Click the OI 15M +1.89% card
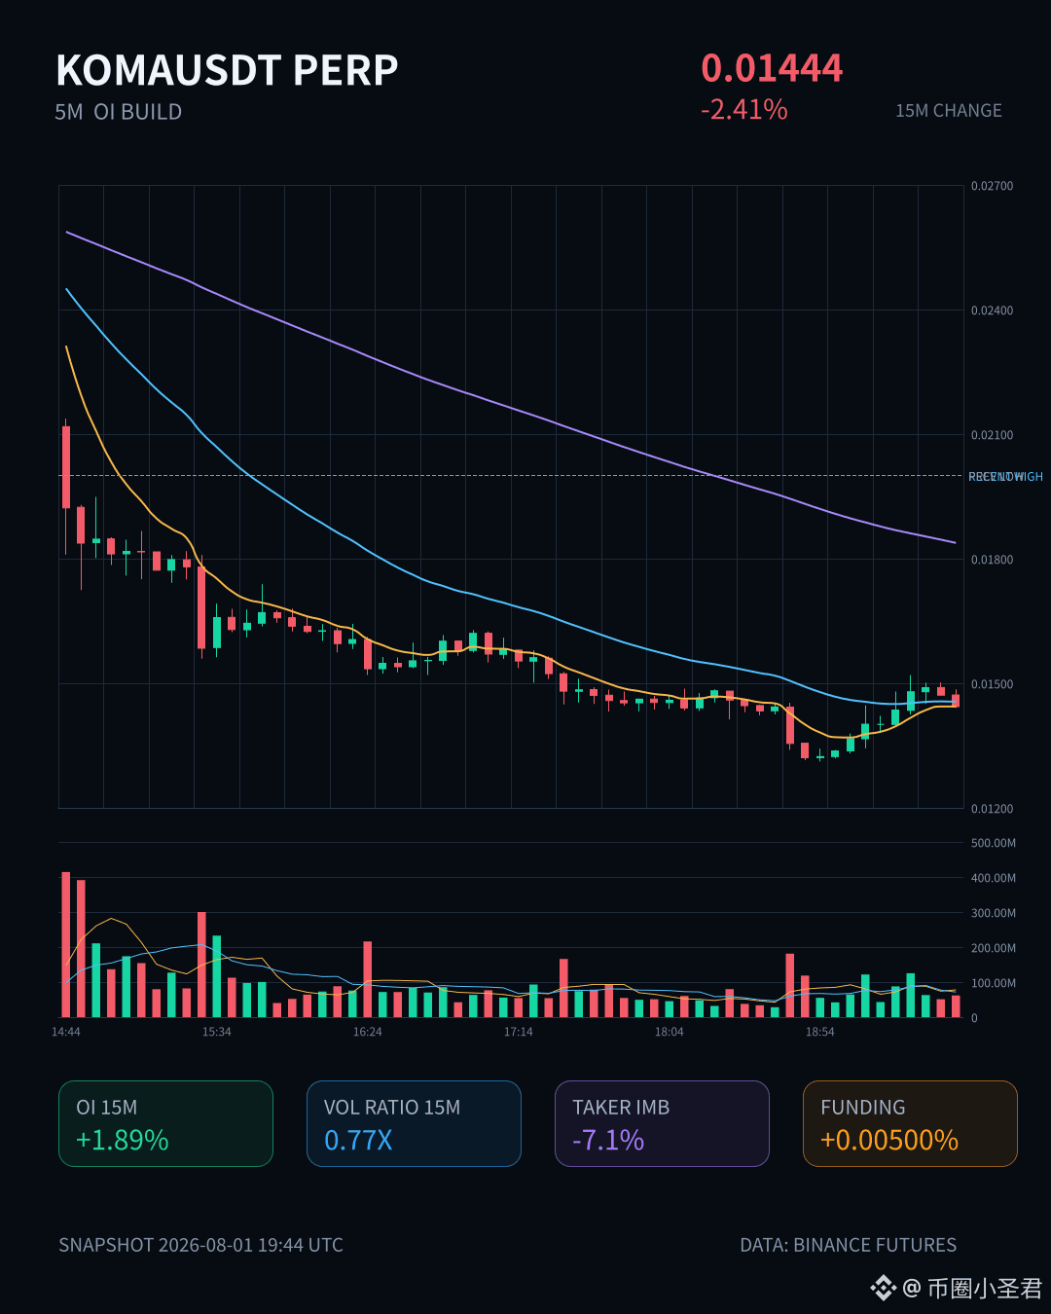 [x=165, y=1123]
